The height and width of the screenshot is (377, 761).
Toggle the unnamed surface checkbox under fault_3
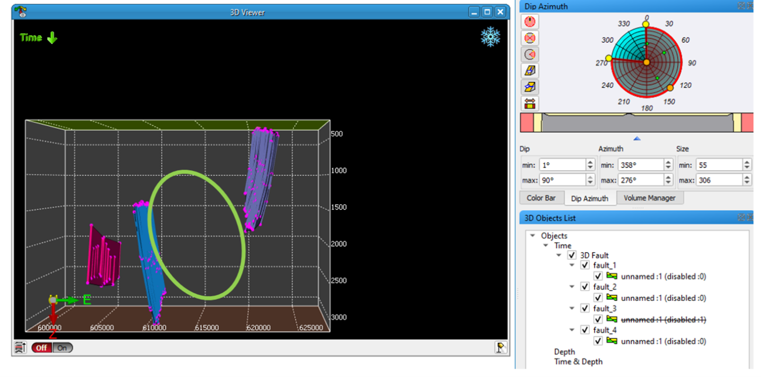pos(598,320)
